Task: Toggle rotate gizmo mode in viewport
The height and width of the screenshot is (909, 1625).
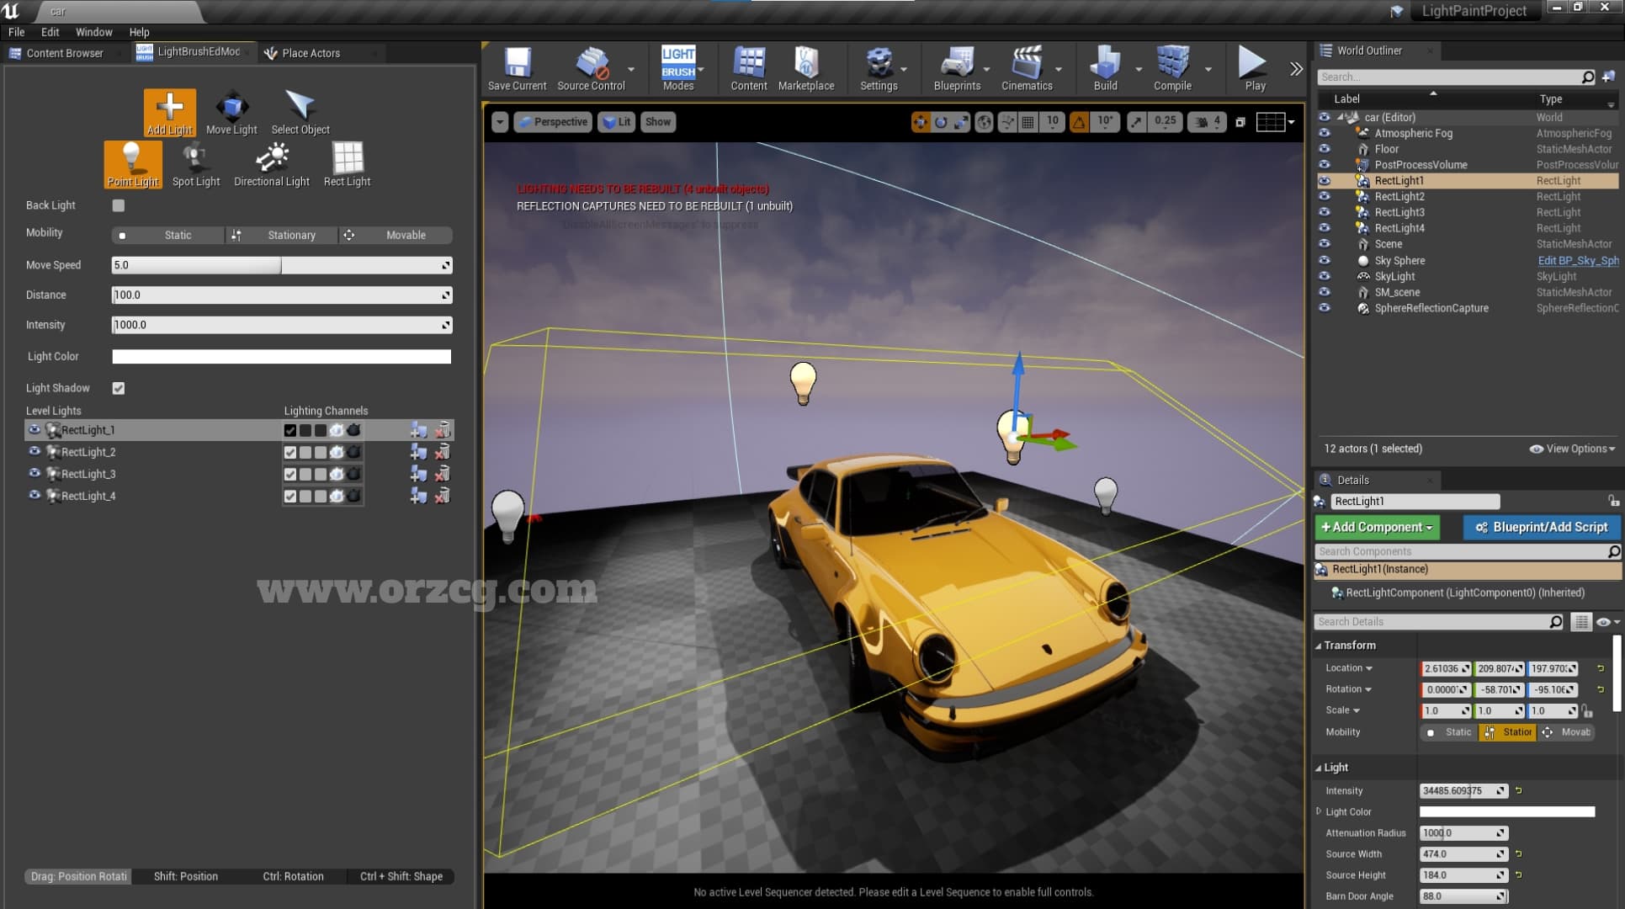Action: 941,122
